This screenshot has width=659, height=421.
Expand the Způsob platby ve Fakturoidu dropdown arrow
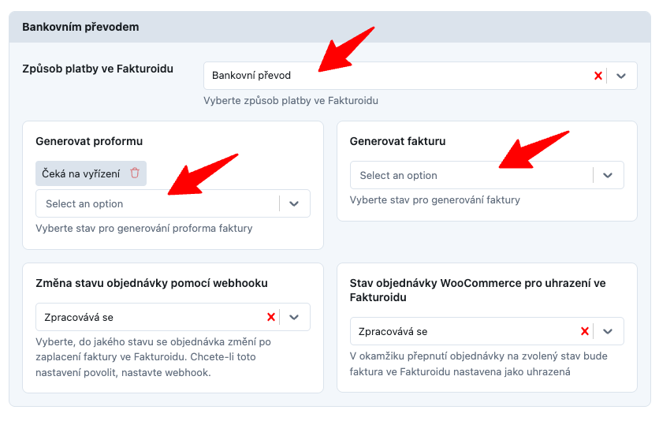click(621, 76)
